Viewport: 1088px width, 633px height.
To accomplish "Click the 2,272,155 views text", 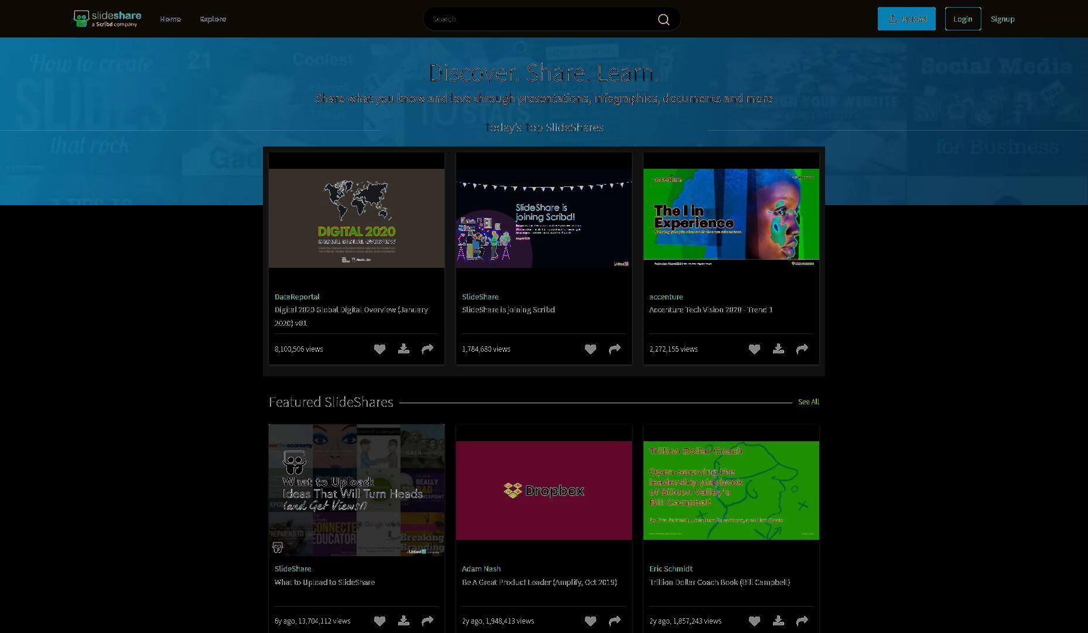I will click(x=673, y=349).
